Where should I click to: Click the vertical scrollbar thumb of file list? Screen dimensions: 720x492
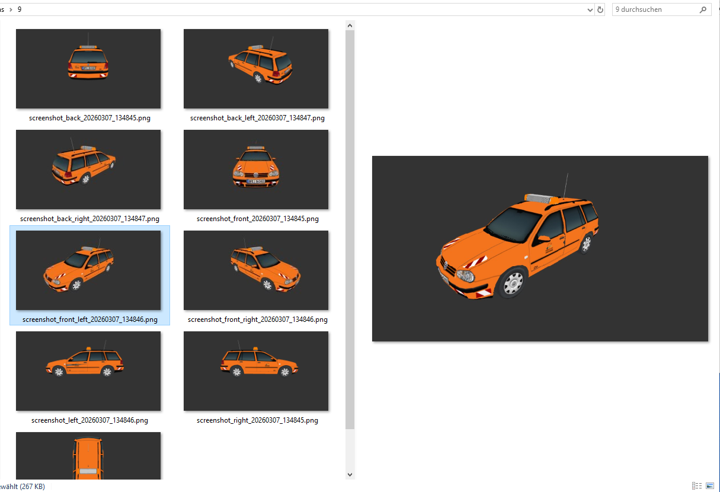click(350, 228)
